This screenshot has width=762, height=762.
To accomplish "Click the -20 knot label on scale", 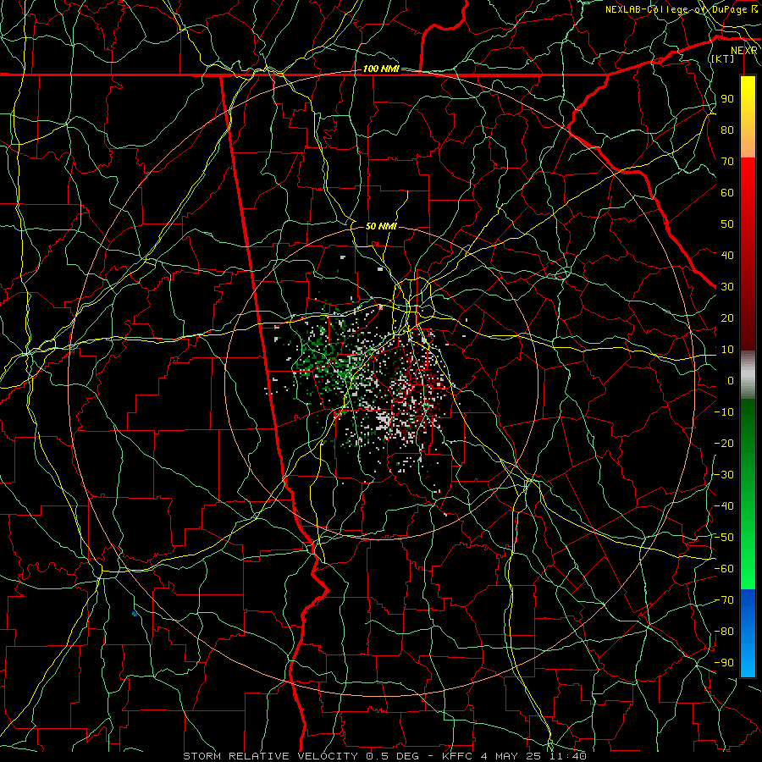I will click(x=724, y=443).
